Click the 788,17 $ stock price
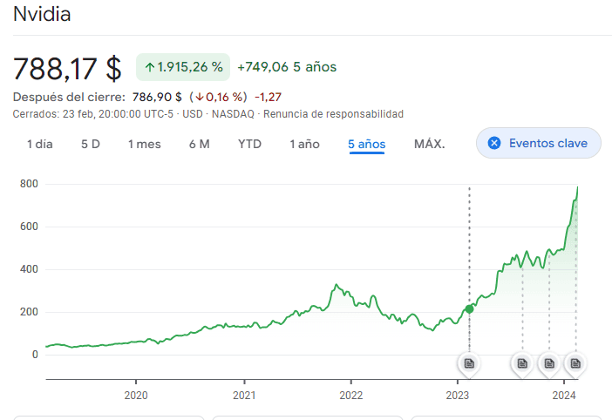 click(67, 68)
